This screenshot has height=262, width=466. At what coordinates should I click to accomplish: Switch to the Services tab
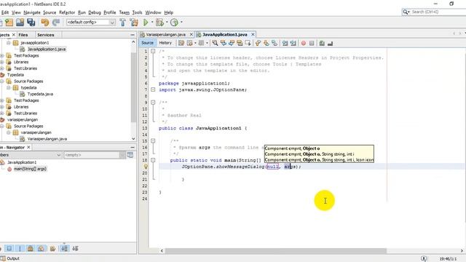point(45,35)
